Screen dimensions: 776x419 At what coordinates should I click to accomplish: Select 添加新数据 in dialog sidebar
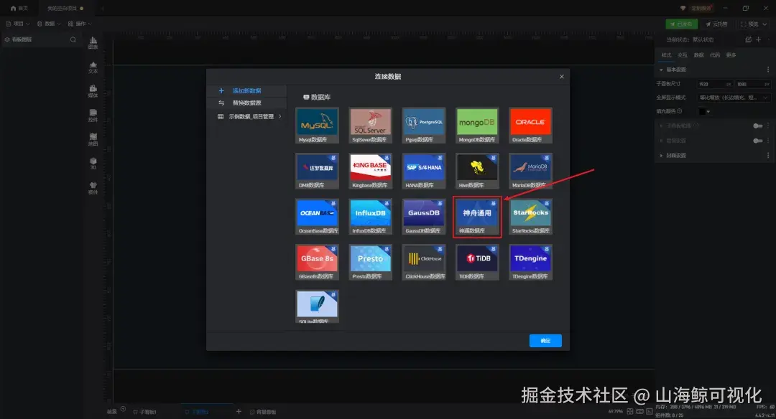(247, 91)
